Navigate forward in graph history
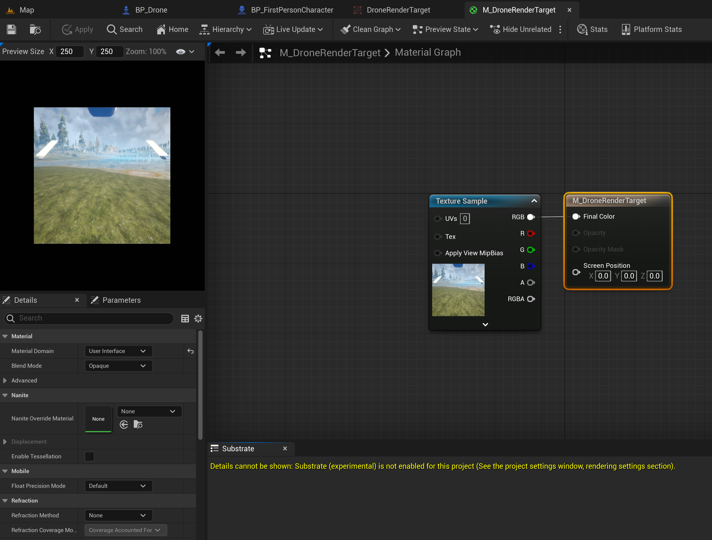 [241, 52]
